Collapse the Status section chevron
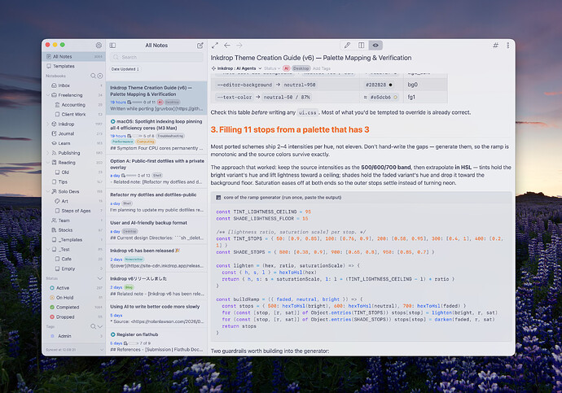Viewport: 562px width, 393px height. point(100,278)
